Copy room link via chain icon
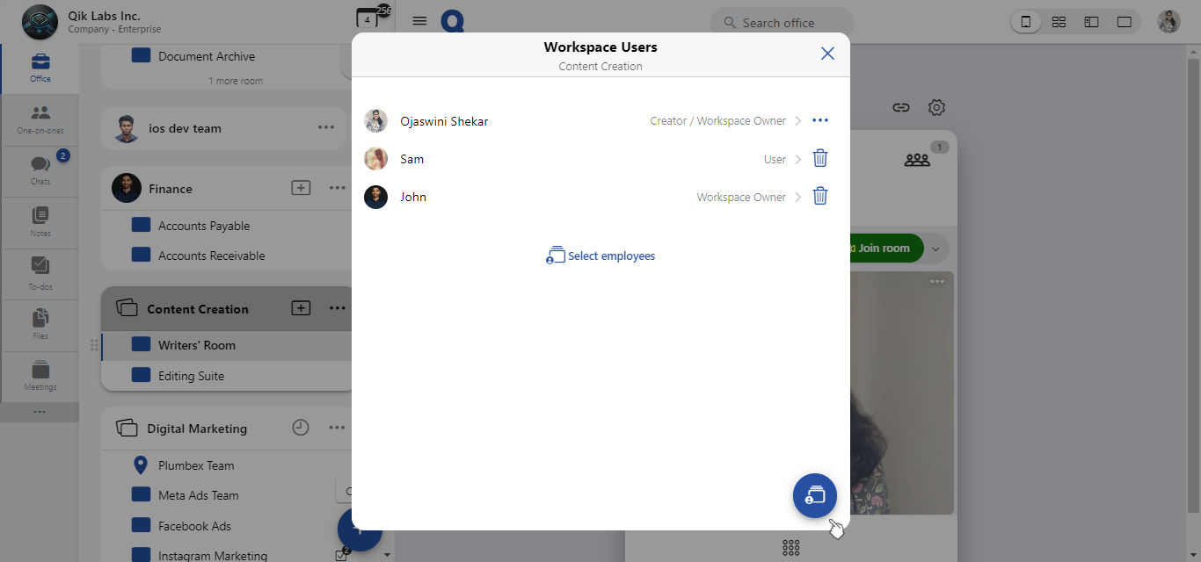 pos(900,108)
